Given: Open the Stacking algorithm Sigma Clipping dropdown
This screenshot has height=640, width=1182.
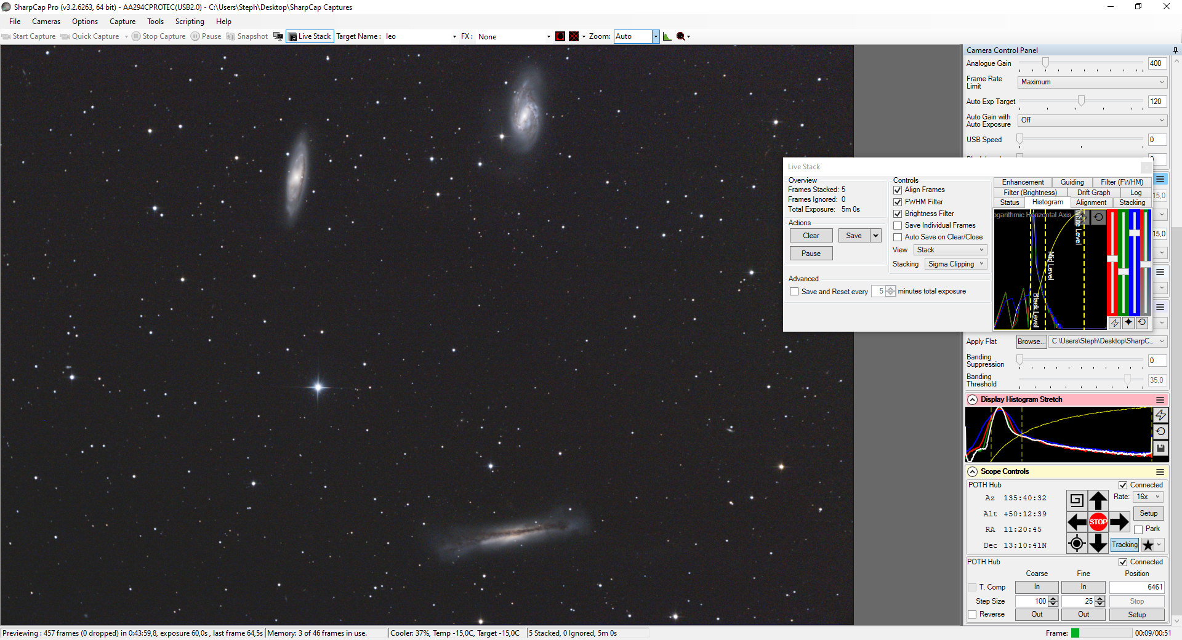Looking at the screenshot, I should (956, 264).
